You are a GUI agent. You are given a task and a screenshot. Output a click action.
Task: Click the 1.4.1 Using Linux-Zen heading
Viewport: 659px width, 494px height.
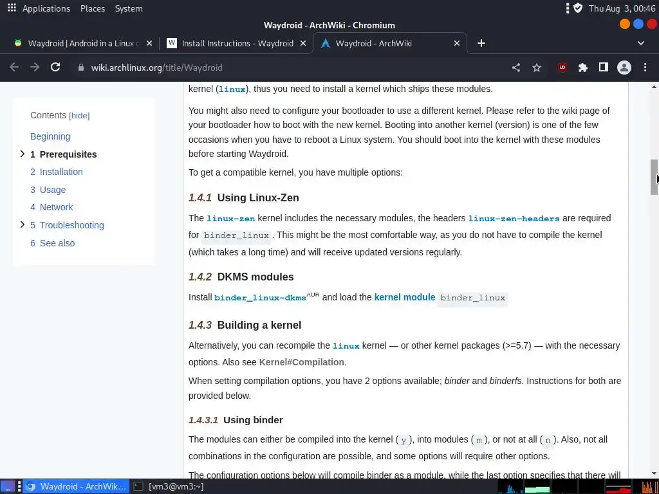pyautogui.click(x=243, y=198)
